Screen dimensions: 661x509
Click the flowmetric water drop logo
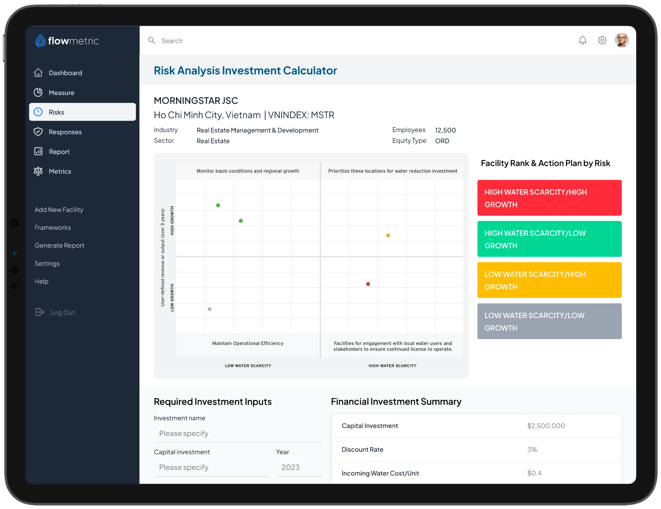[41, 41]
